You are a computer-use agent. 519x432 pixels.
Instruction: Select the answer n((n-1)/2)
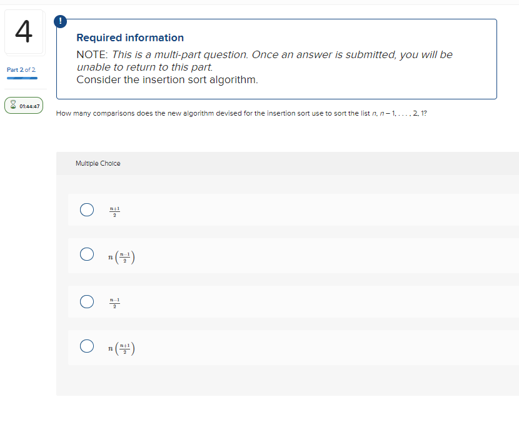[x=87, y=254]
